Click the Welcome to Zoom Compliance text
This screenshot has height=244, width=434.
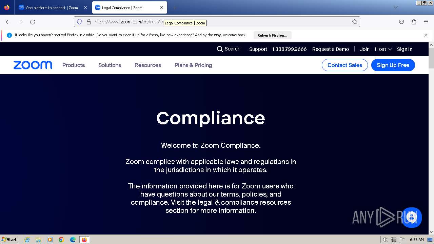click(211, 145)
